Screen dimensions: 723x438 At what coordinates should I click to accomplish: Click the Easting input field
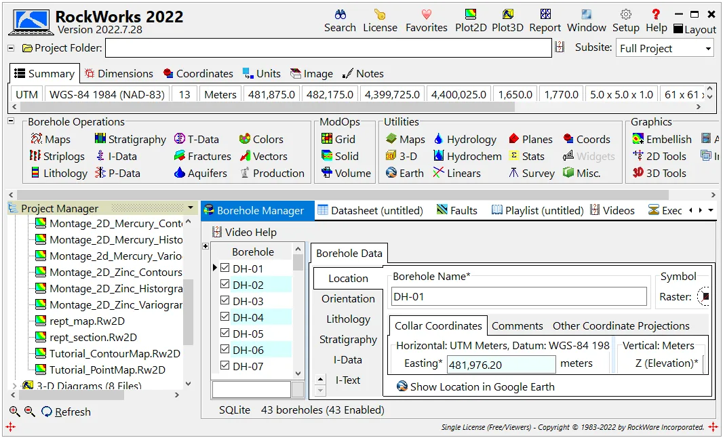click(501, 365)
